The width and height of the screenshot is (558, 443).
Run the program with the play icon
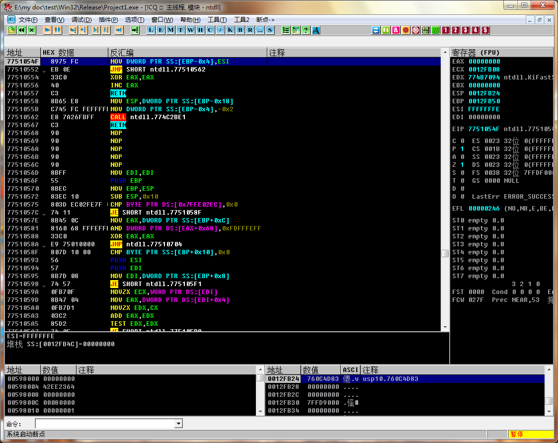(47, 30)
